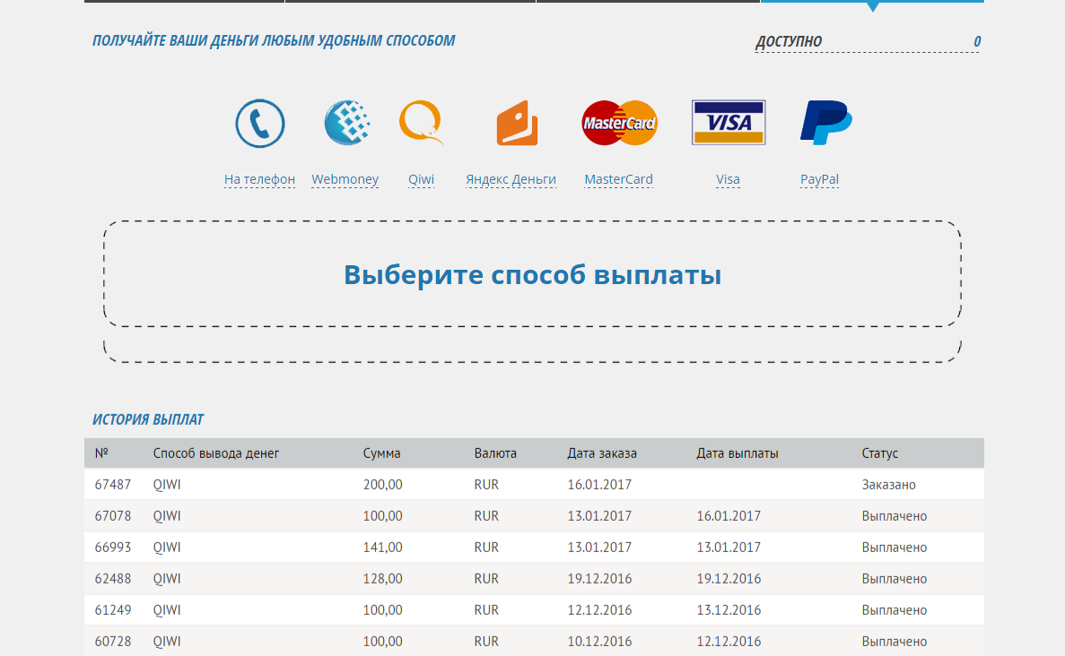Image resolution: width=1065 pixels, height=656 pixels.
Task: Choose the MasterCard logo icon
Action: 619,123
